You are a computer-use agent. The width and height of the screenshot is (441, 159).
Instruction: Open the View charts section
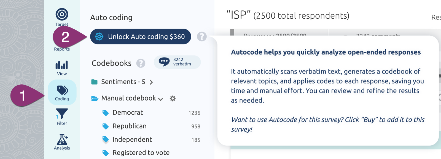pyautogui.click(x=62, y=68)
